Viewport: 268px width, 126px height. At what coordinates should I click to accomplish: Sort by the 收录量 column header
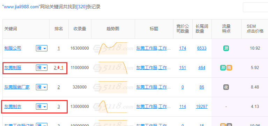[80, 29]
